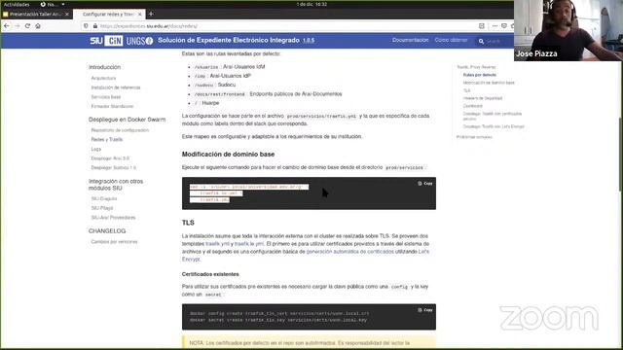Open Desplegar Arai 3.0 in sidebar
This screenshot has width=623, height=350.
[110, 158]
